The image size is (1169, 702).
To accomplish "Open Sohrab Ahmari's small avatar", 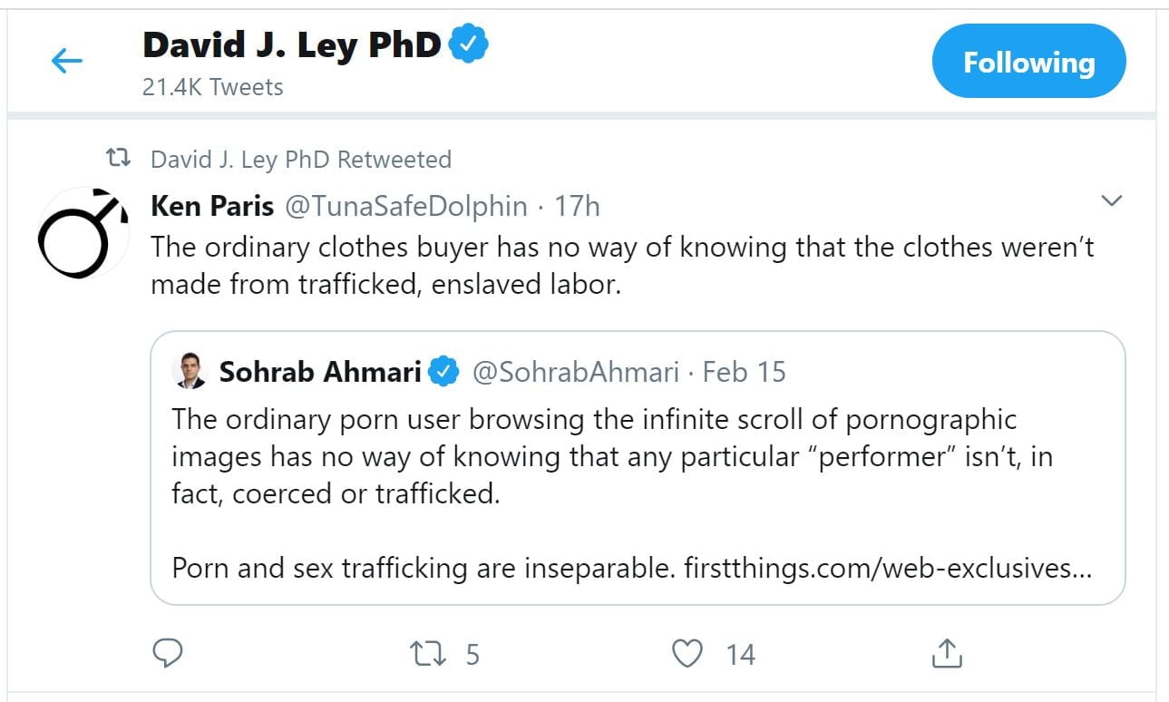I will point(190,371).
